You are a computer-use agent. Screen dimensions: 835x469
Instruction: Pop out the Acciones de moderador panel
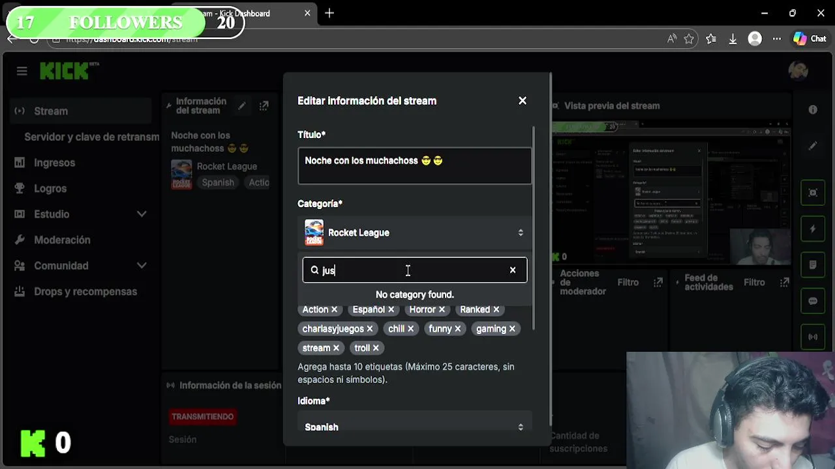pos(658,282)
